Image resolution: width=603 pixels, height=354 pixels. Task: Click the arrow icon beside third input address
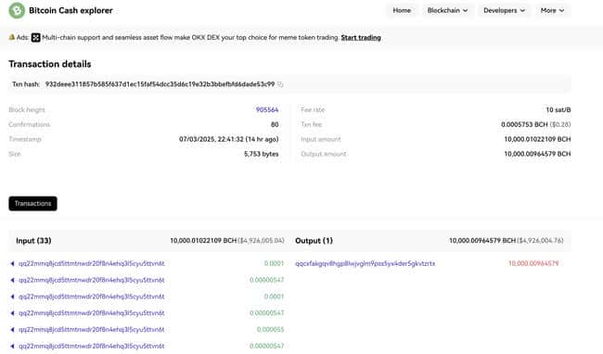(12, 297)
